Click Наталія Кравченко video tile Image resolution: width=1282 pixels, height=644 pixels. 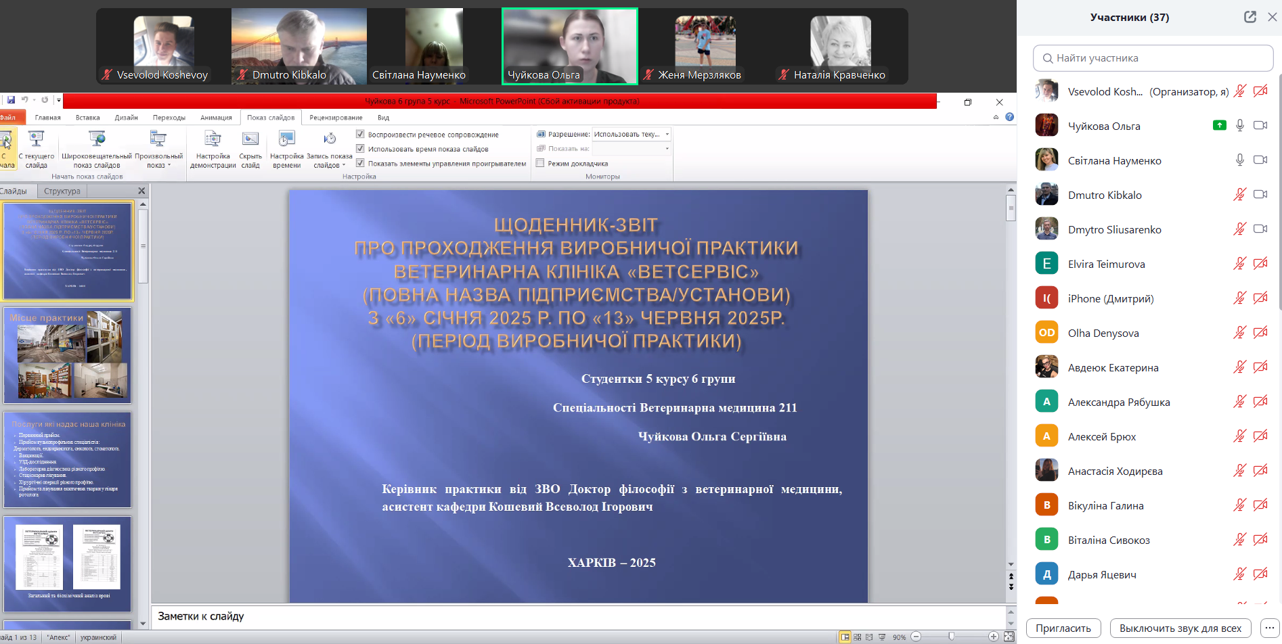click(x=840, y=46)
